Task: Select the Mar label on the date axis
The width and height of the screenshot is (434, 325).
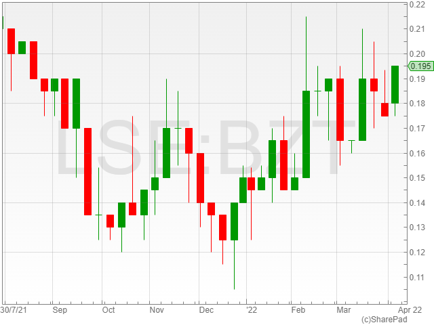Action: [343, 309]
